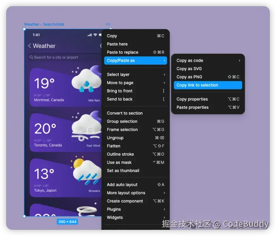Open the Plugins submenu
This screenshot has height=236, width=276.
[x=135, y=209]
